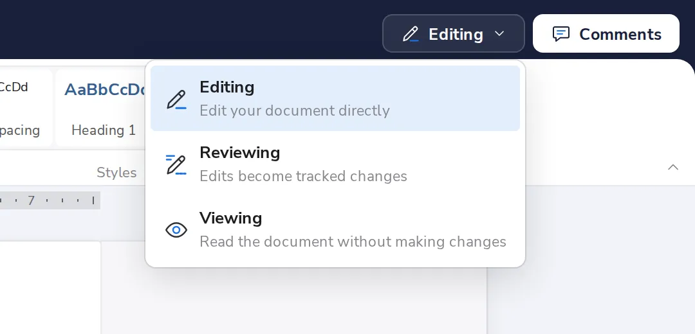695x334 pixels.
Task: Select Editing mode from the menu
Action: click(x=335, y=98)
